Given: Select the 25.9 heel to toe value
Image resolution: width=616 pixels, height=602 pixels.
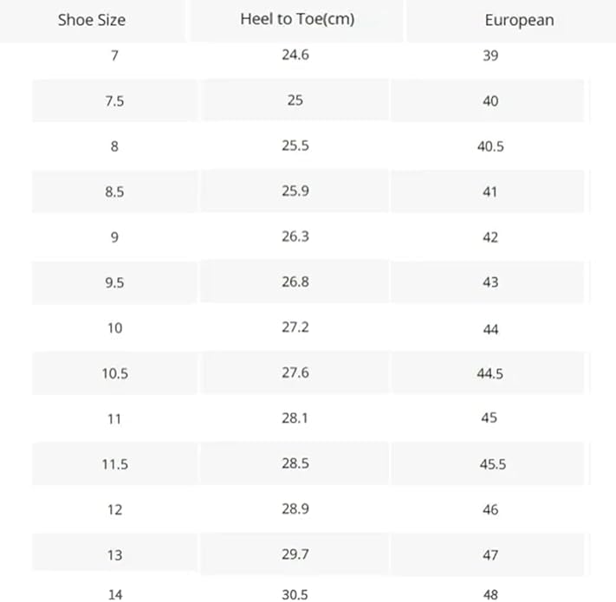Looking at the screenshot, I should pyautogui.click(x=295, y=191).
